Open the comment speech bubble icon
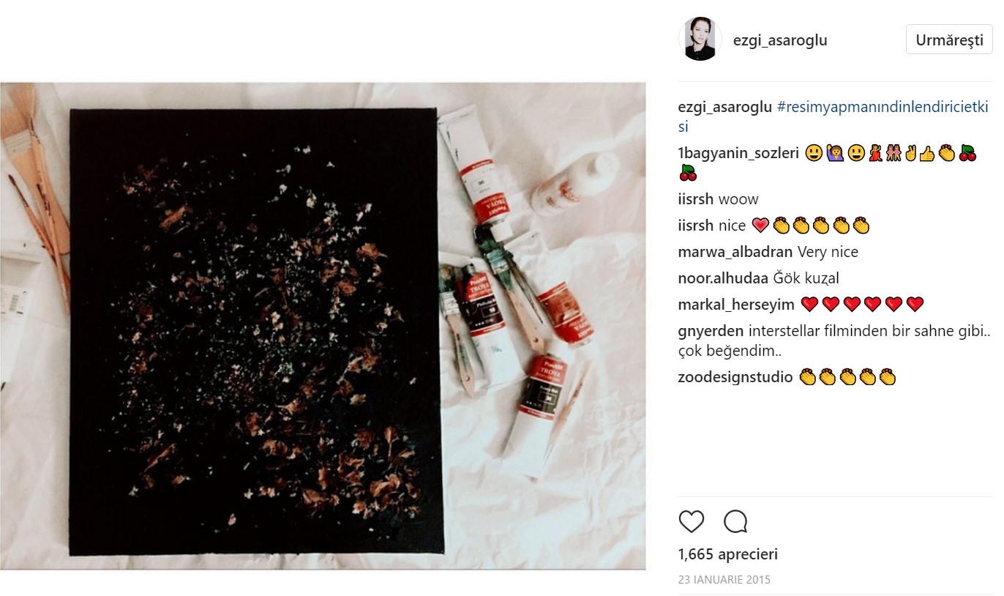1004x596 pixels. (735, 521)
